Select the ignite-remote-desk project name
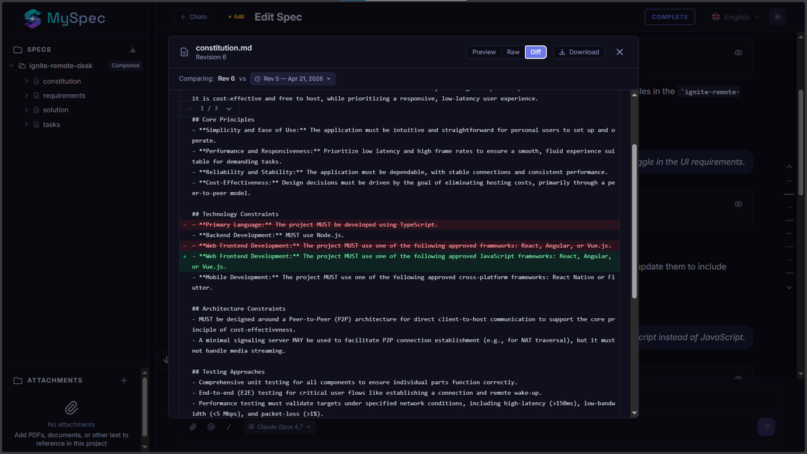Viewport: 807px width, 454px height. tap(61, 66)
